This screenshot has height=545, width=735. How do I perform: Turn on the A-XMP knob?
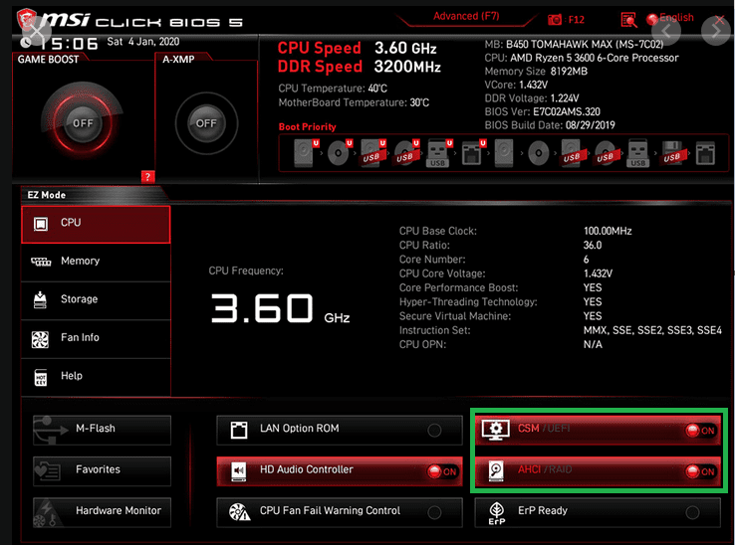206,123
